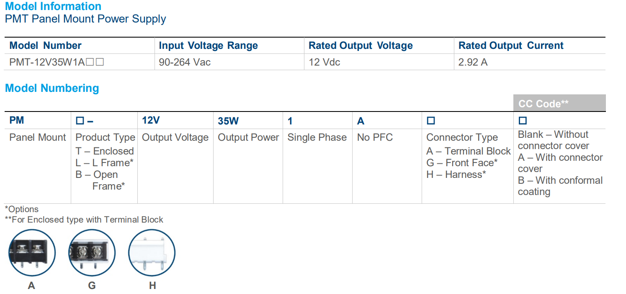
Task: Click the B – With conformal coating text
Action: (560, 186)
